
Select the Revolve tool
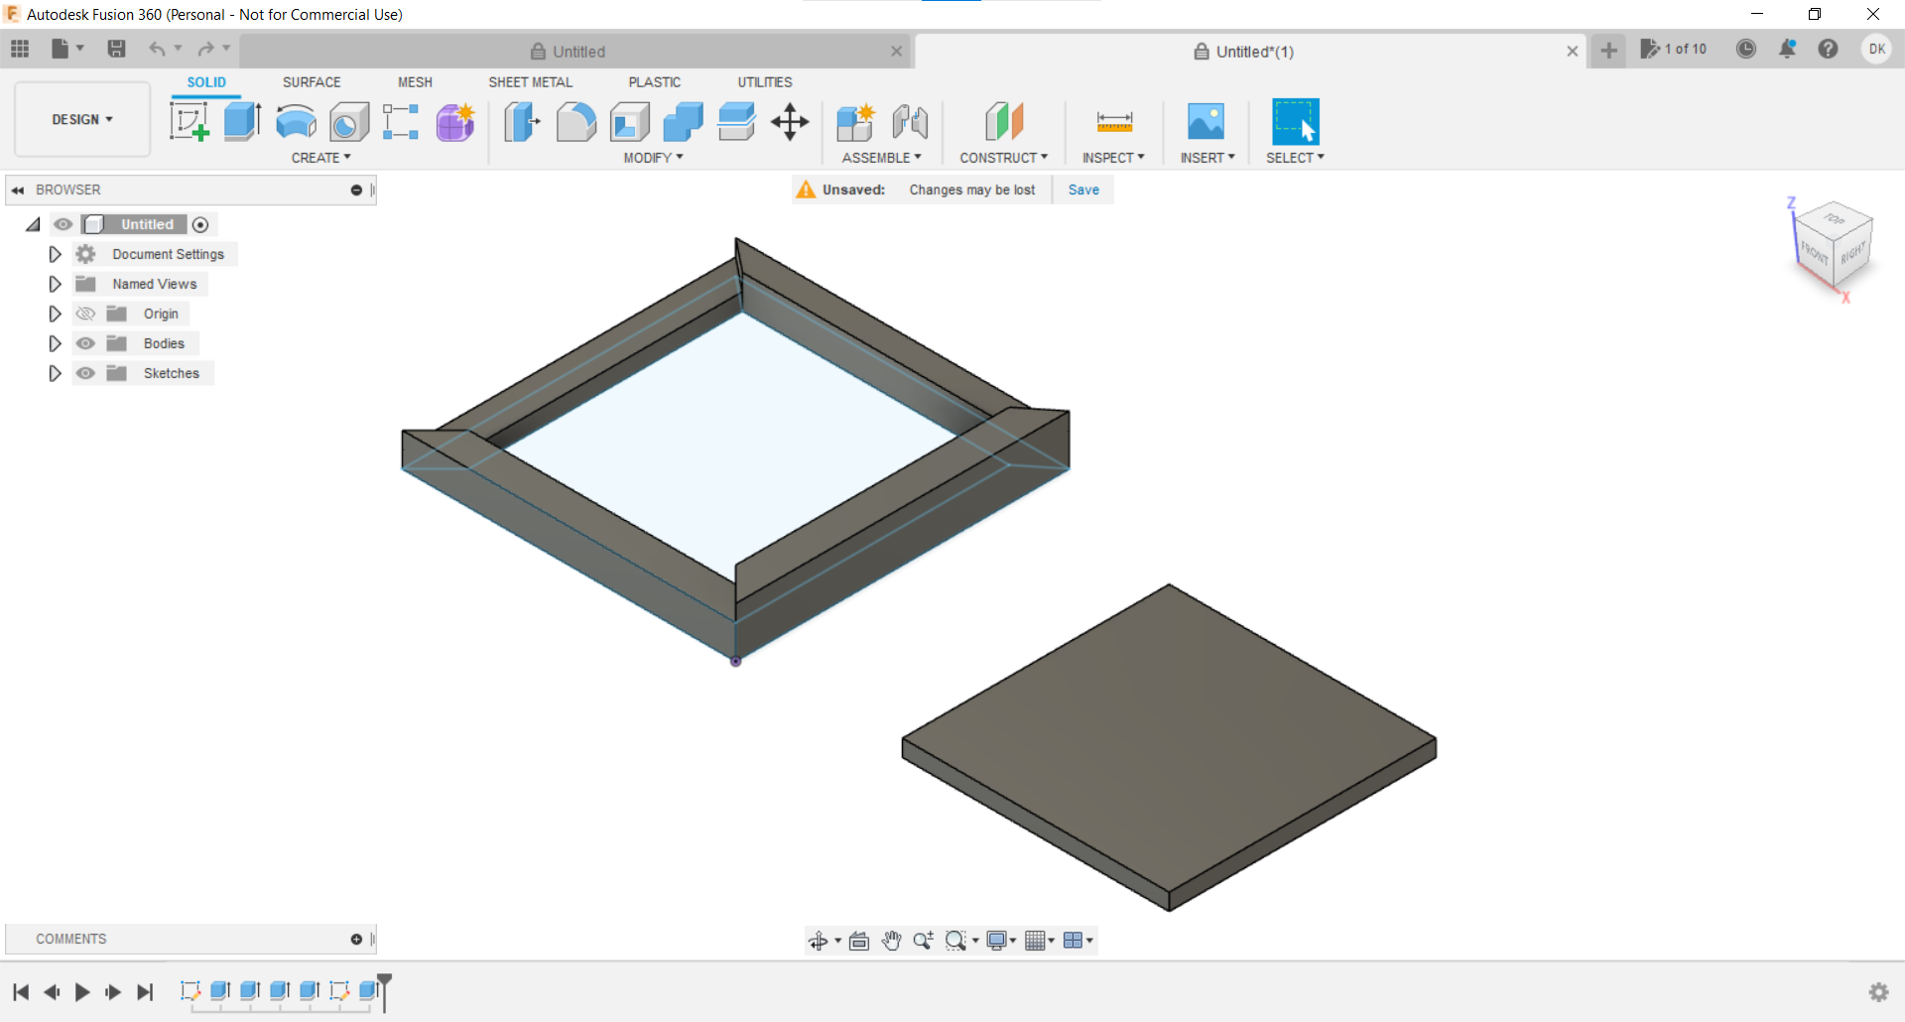(295, 121)
